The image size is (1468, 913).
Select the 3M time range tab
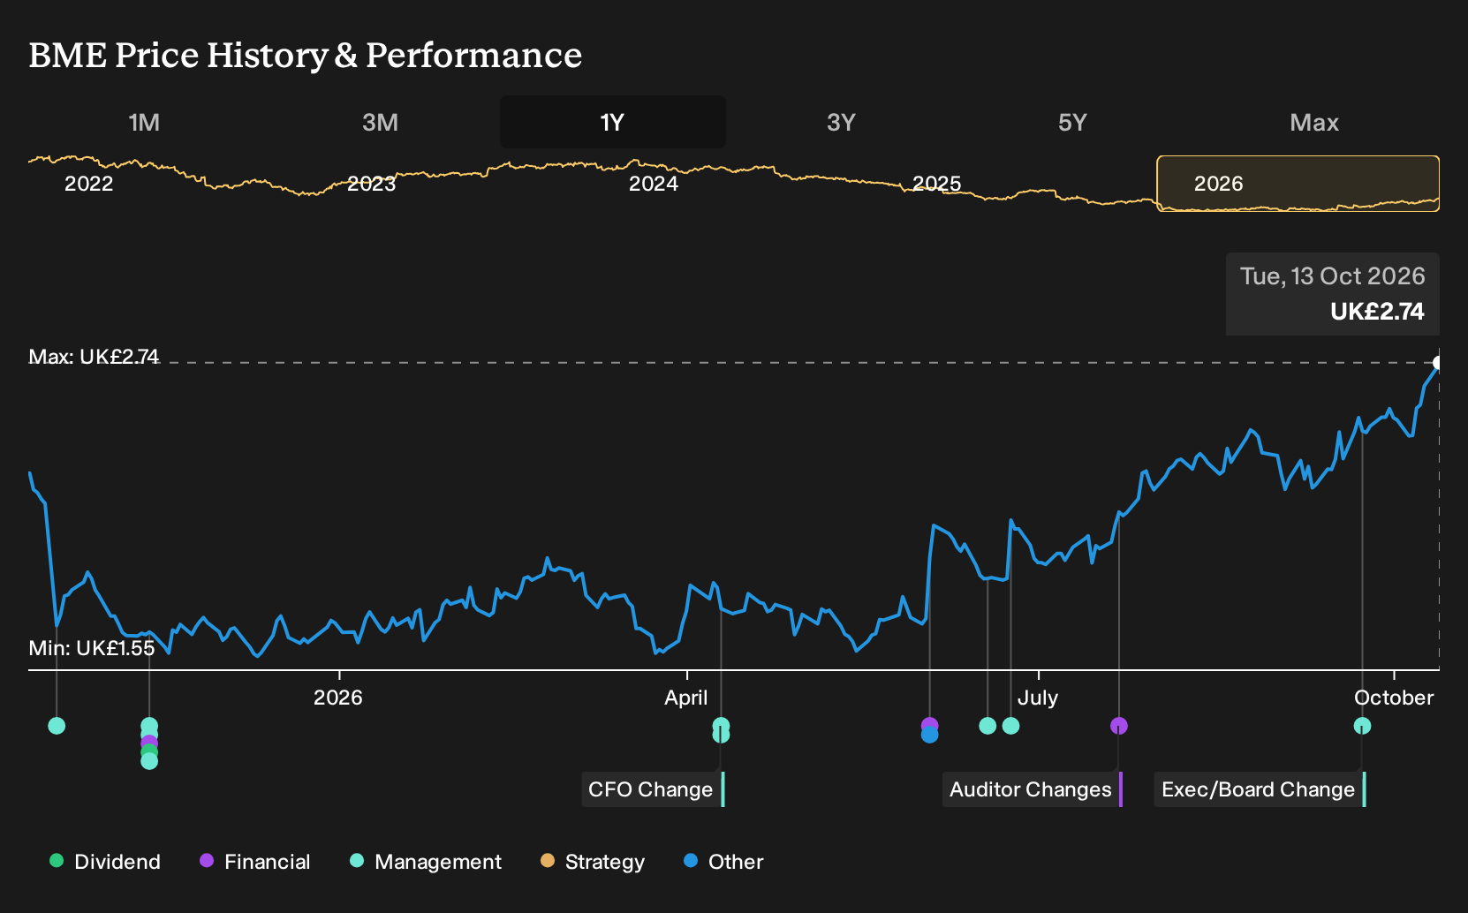(x=380, y=122)
